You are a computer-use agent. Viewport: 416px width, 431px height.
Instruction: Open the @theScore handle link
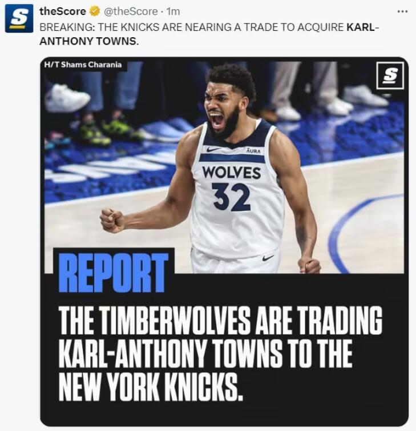pos(130,11)
